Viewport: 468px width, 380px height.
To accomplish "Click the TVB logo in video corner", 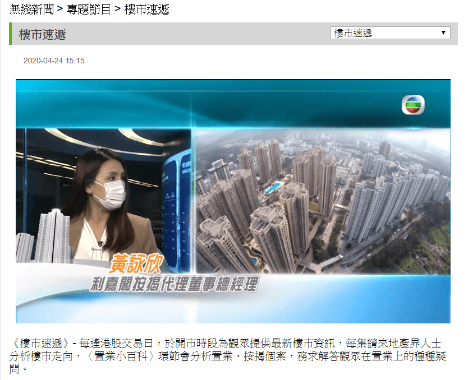I will pyautogui.click(x=413, y=105).
